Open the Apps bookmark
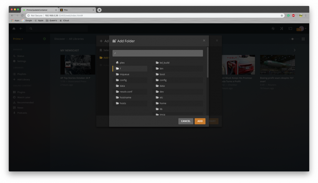318x183 pixels. 15,20
